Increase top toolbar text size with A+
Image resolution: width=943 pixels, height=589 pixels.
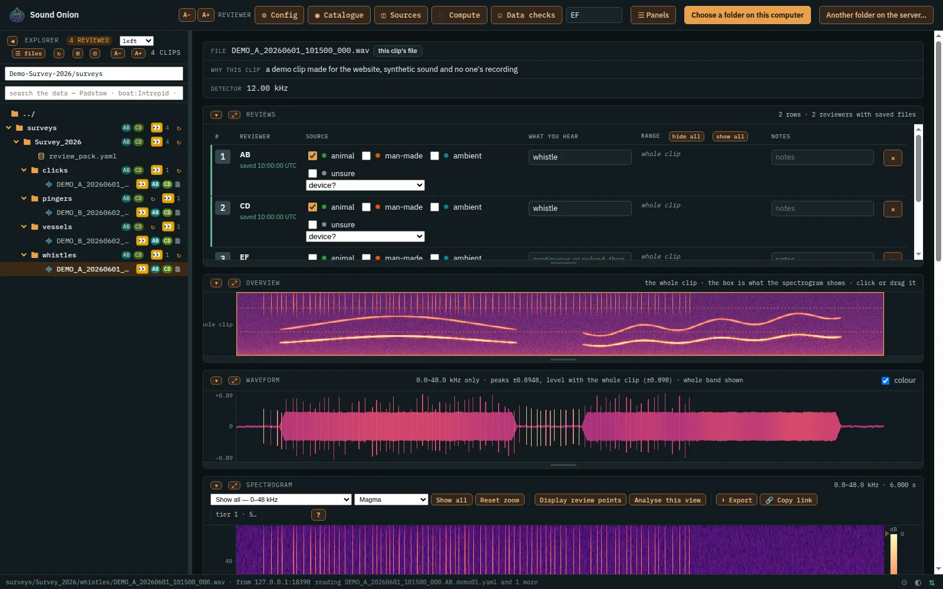tap(206, 15)
